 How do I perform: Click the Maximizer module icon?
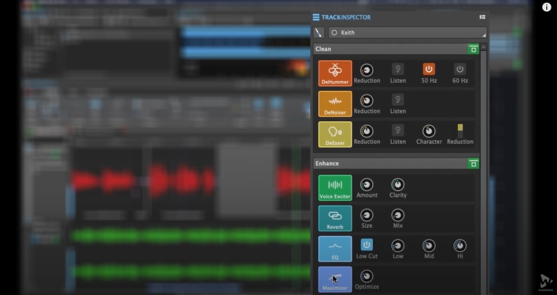tap(335, 279)
